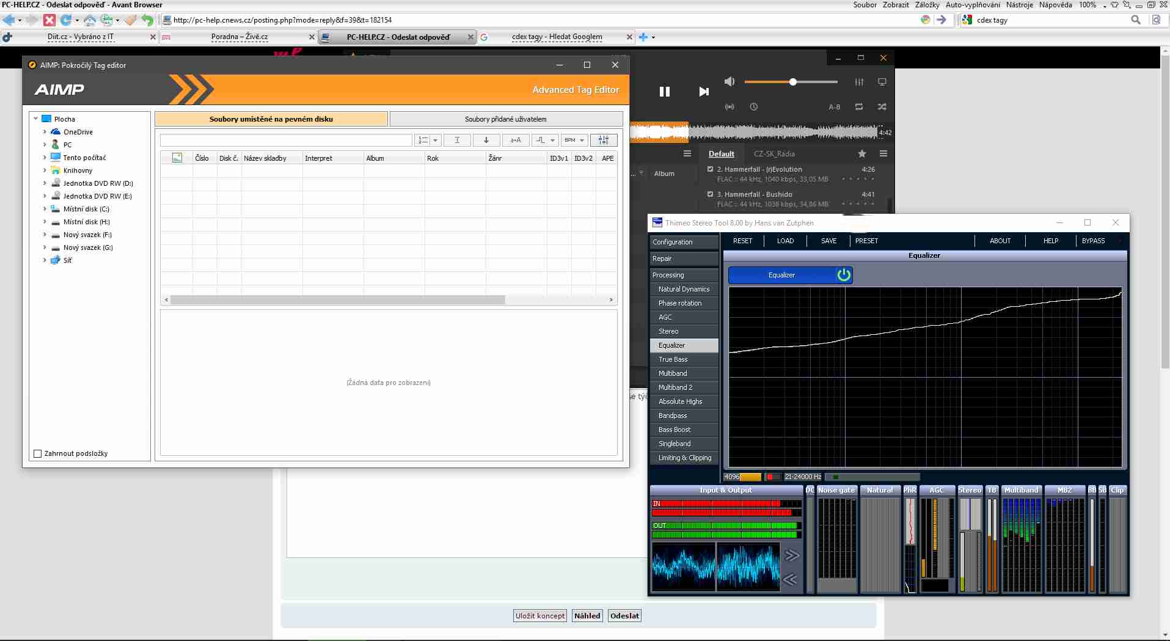Image resolution: width=1170 pixels, height=641 pixels.
Task: Select True Bass in Stereo Tool sidebar
Action: pyautogui.click(x=684, y=359)
